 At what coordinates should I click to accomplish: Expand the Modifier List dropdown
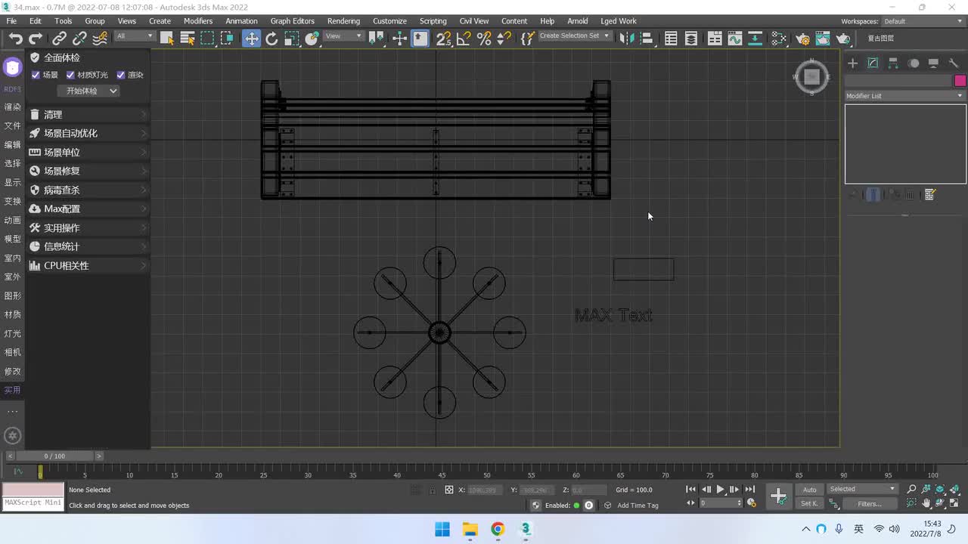pos(905,96)
